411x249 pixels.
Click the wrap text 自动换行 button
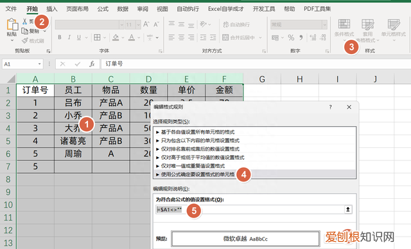236,24
